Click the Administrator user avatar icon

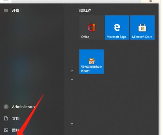[6, 107]
